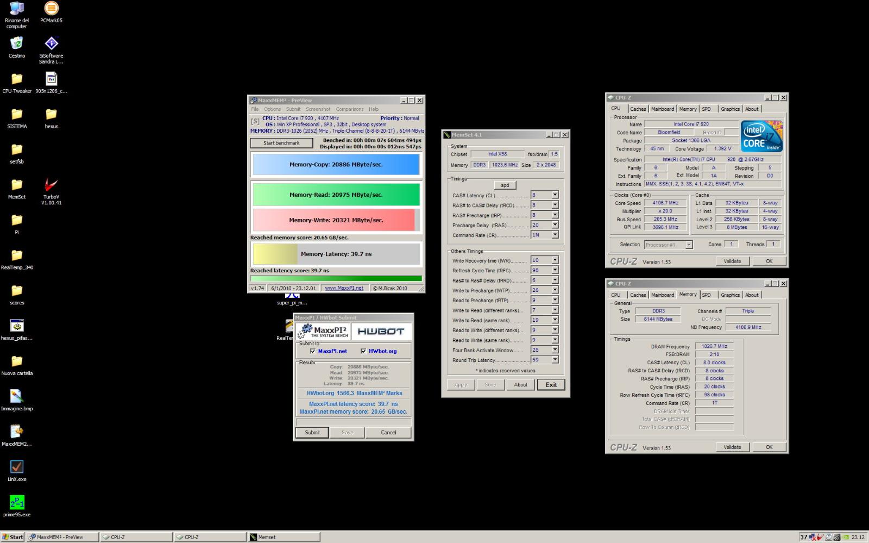The image size is (869, 543).
Task: Click the Intel Core i7 logo in CPU-Z
Action: (761, 136)
